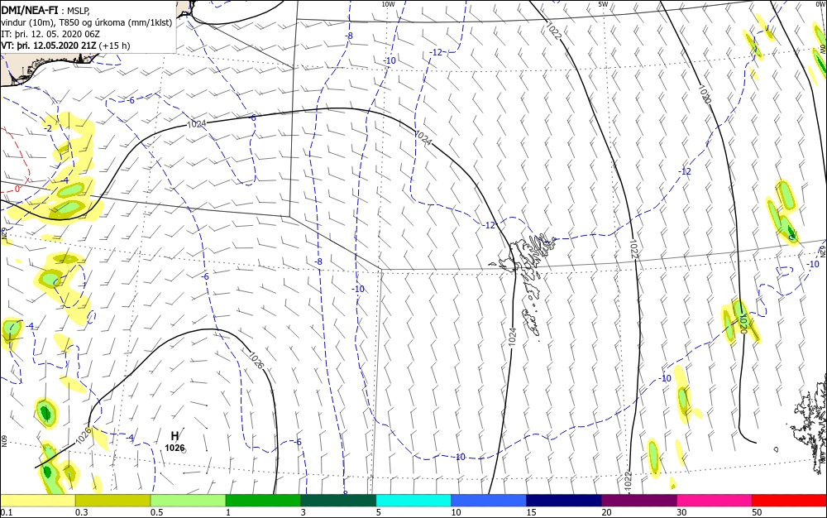Pick the red 50+ legend swatch
Image resolution: width=827 pixels, height=518 pixels.
[789, 501]
